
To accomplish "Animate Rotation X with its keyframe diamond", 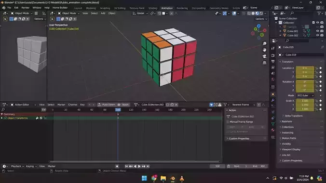I will pos(321,82).
